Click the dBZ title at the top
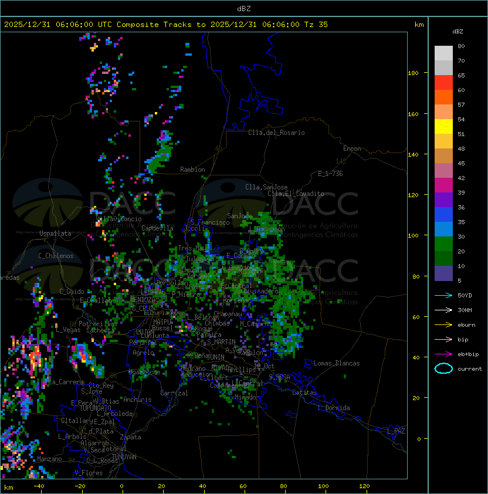Screen dimensions: 488x494 point(244,8)
